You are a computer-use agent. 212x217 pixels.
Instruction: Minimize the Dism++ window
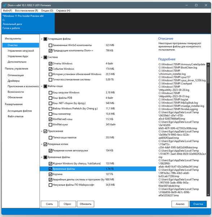187,5
